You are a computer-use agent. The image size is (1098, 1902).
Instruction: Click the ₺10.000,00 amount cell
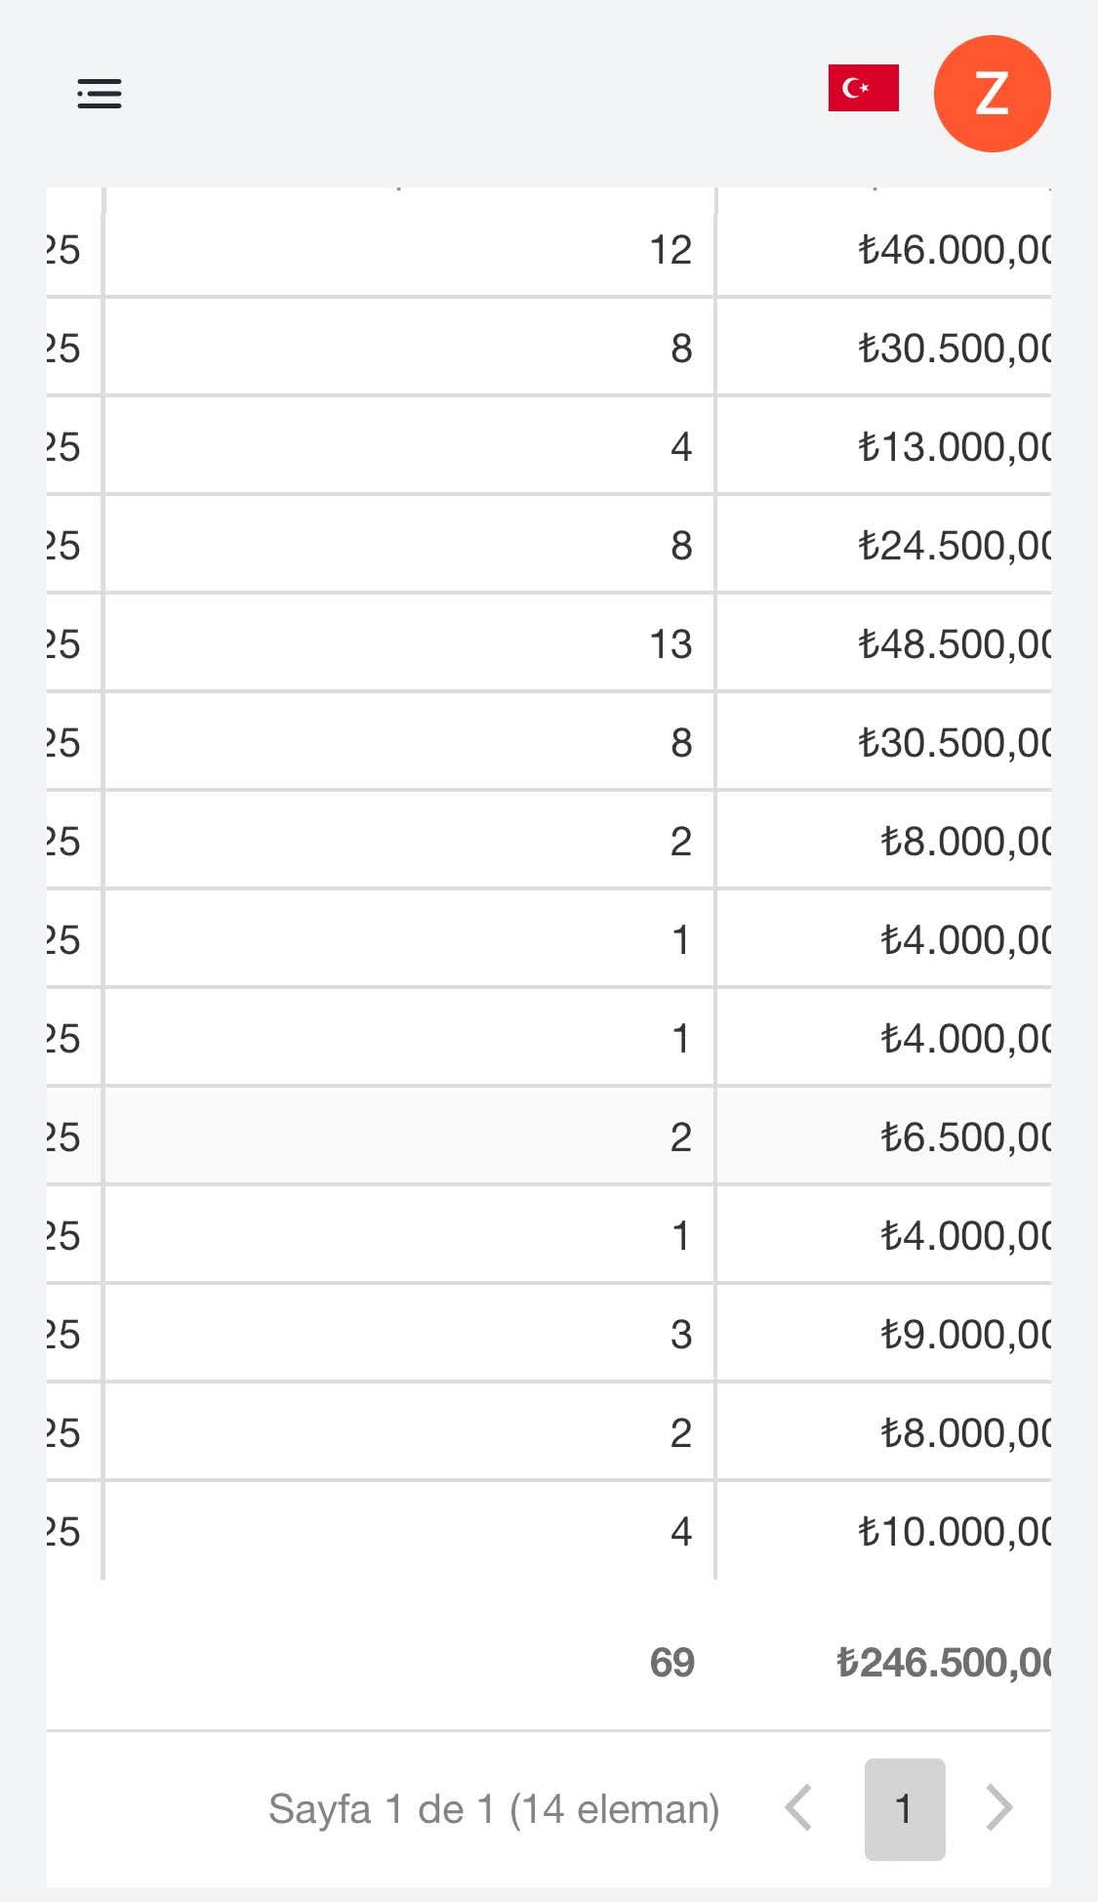(x=884, y=1532)
